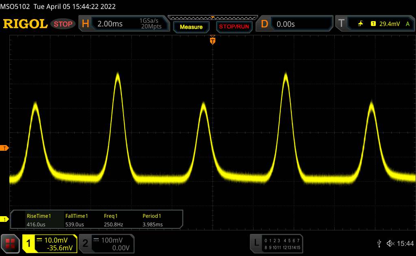This screenshot has height=256, width=416.
Task: Select the channel 2 0.00V offset
Action: tap(121, 248)
